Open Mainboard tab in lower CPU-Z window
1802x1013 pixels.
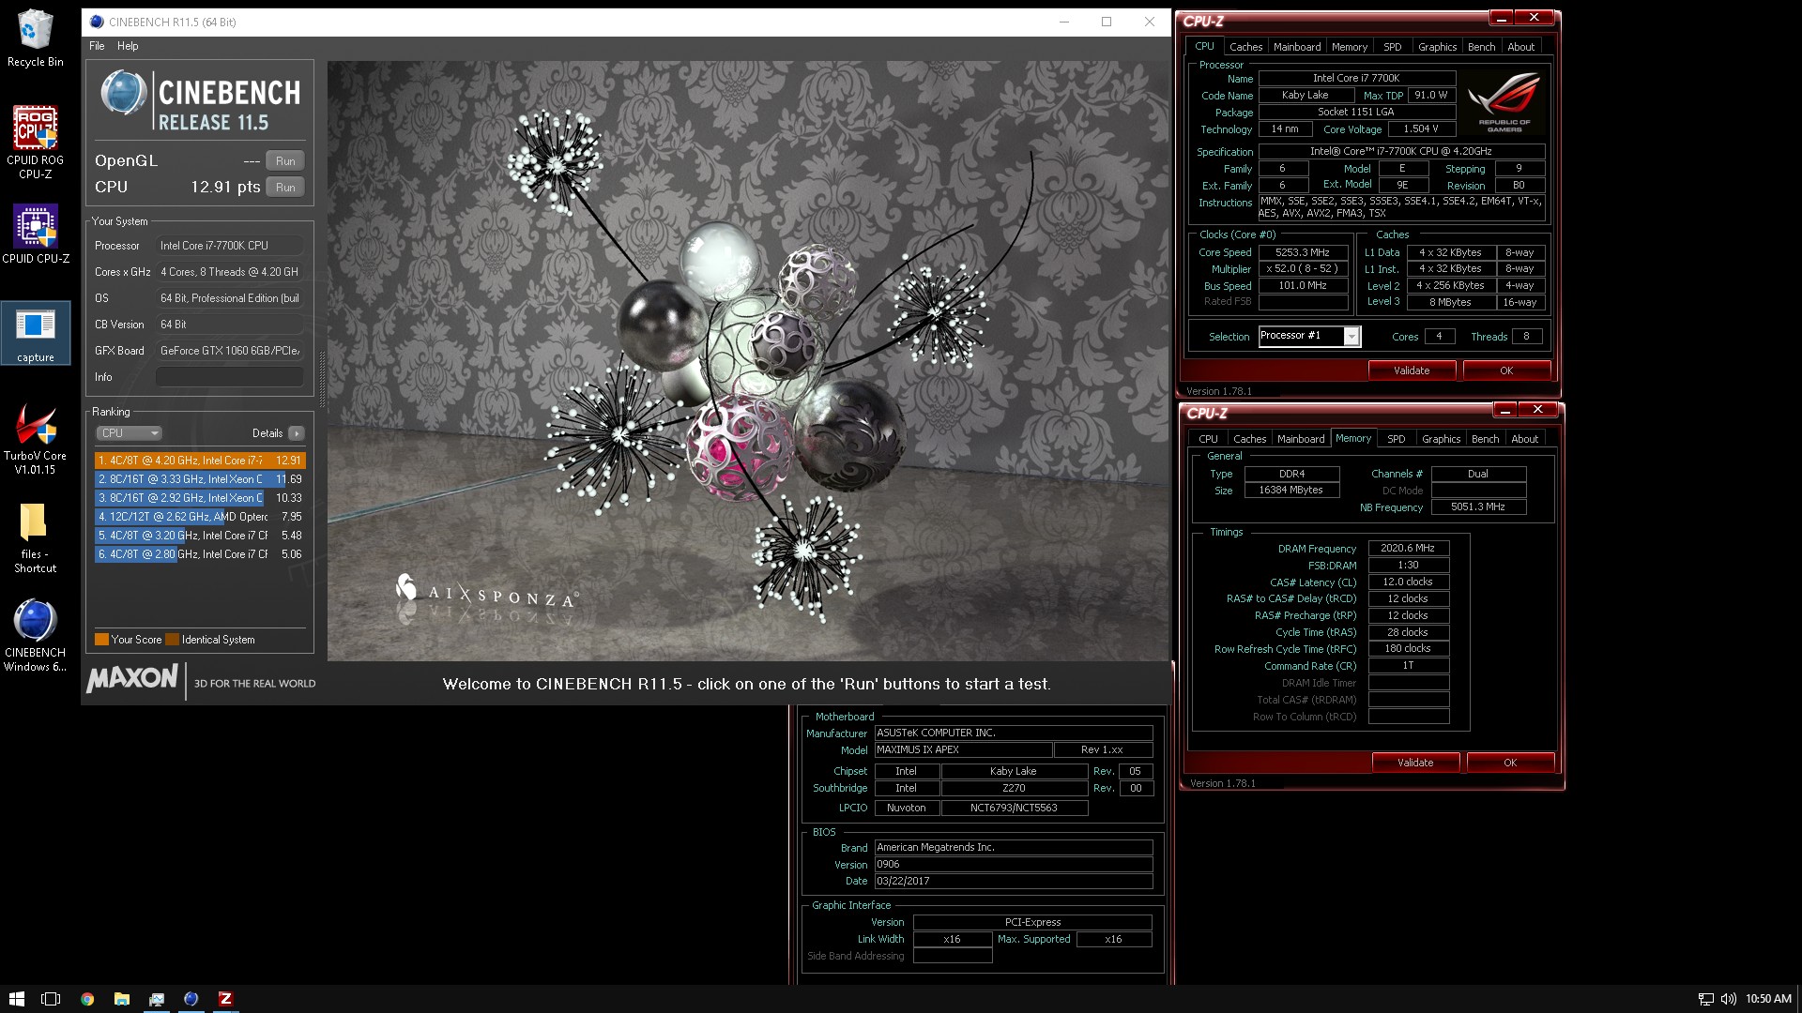tap(1301, 439)
